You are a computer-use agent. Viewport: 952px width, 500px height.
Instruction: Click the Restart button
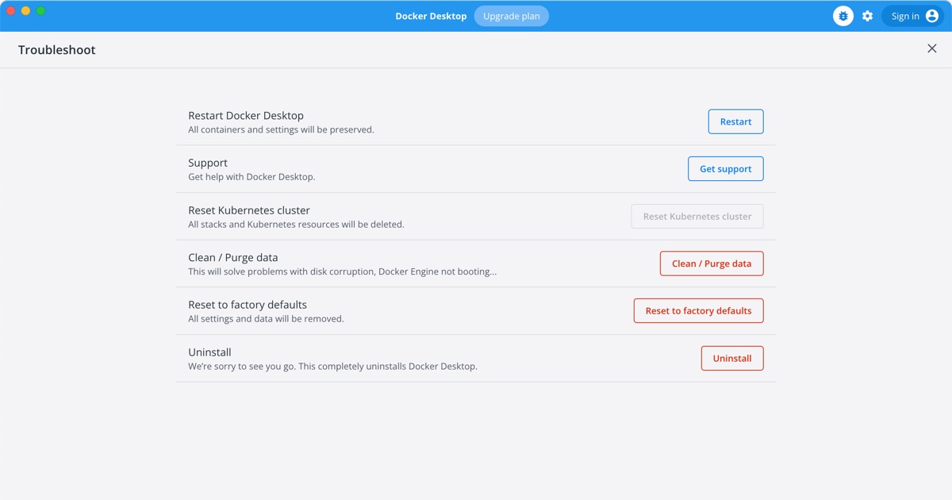click(735, 121)
